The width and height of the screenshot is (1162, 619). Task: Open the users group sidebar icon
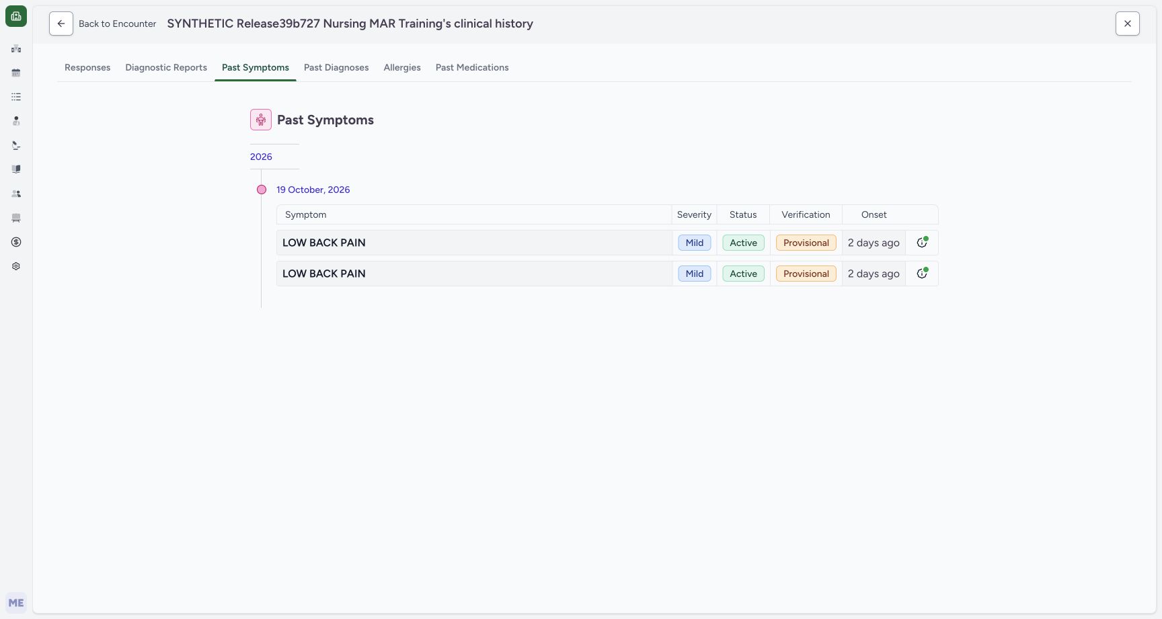(16, 194)
